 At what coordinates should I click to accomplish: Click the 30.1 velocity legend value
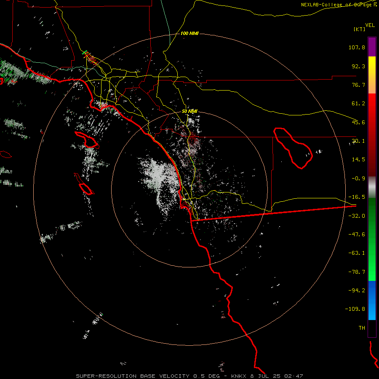[358, 141]
